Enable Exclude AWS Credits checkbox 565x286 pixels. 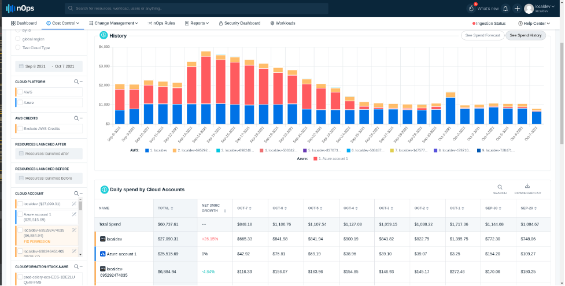(20, 129)
